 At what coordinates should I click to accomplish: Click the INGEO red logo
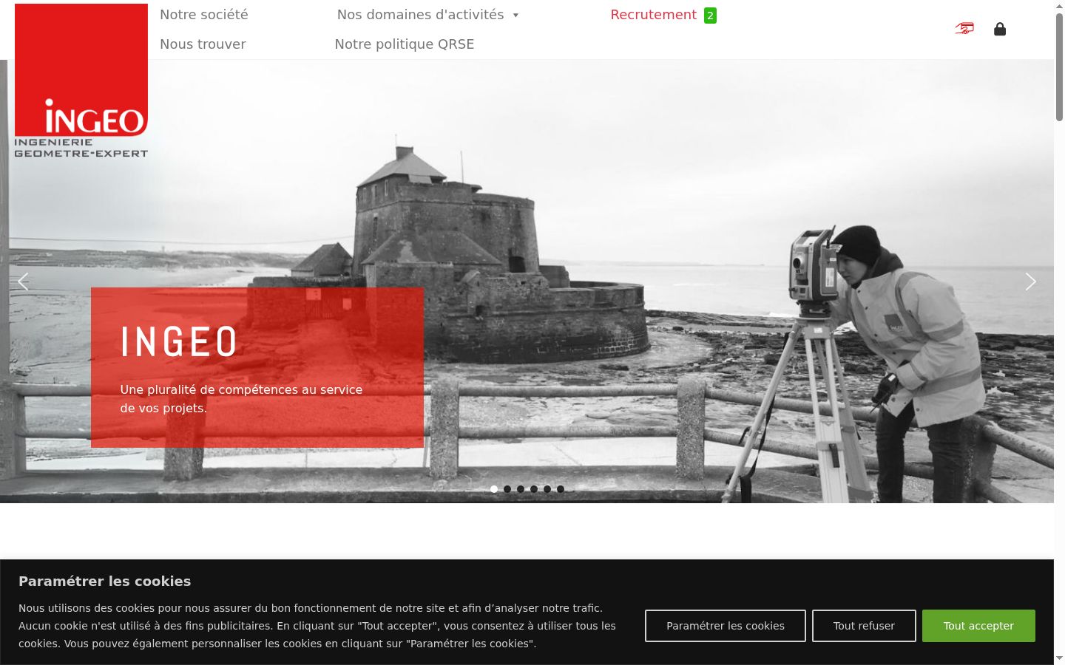[81, 81]
